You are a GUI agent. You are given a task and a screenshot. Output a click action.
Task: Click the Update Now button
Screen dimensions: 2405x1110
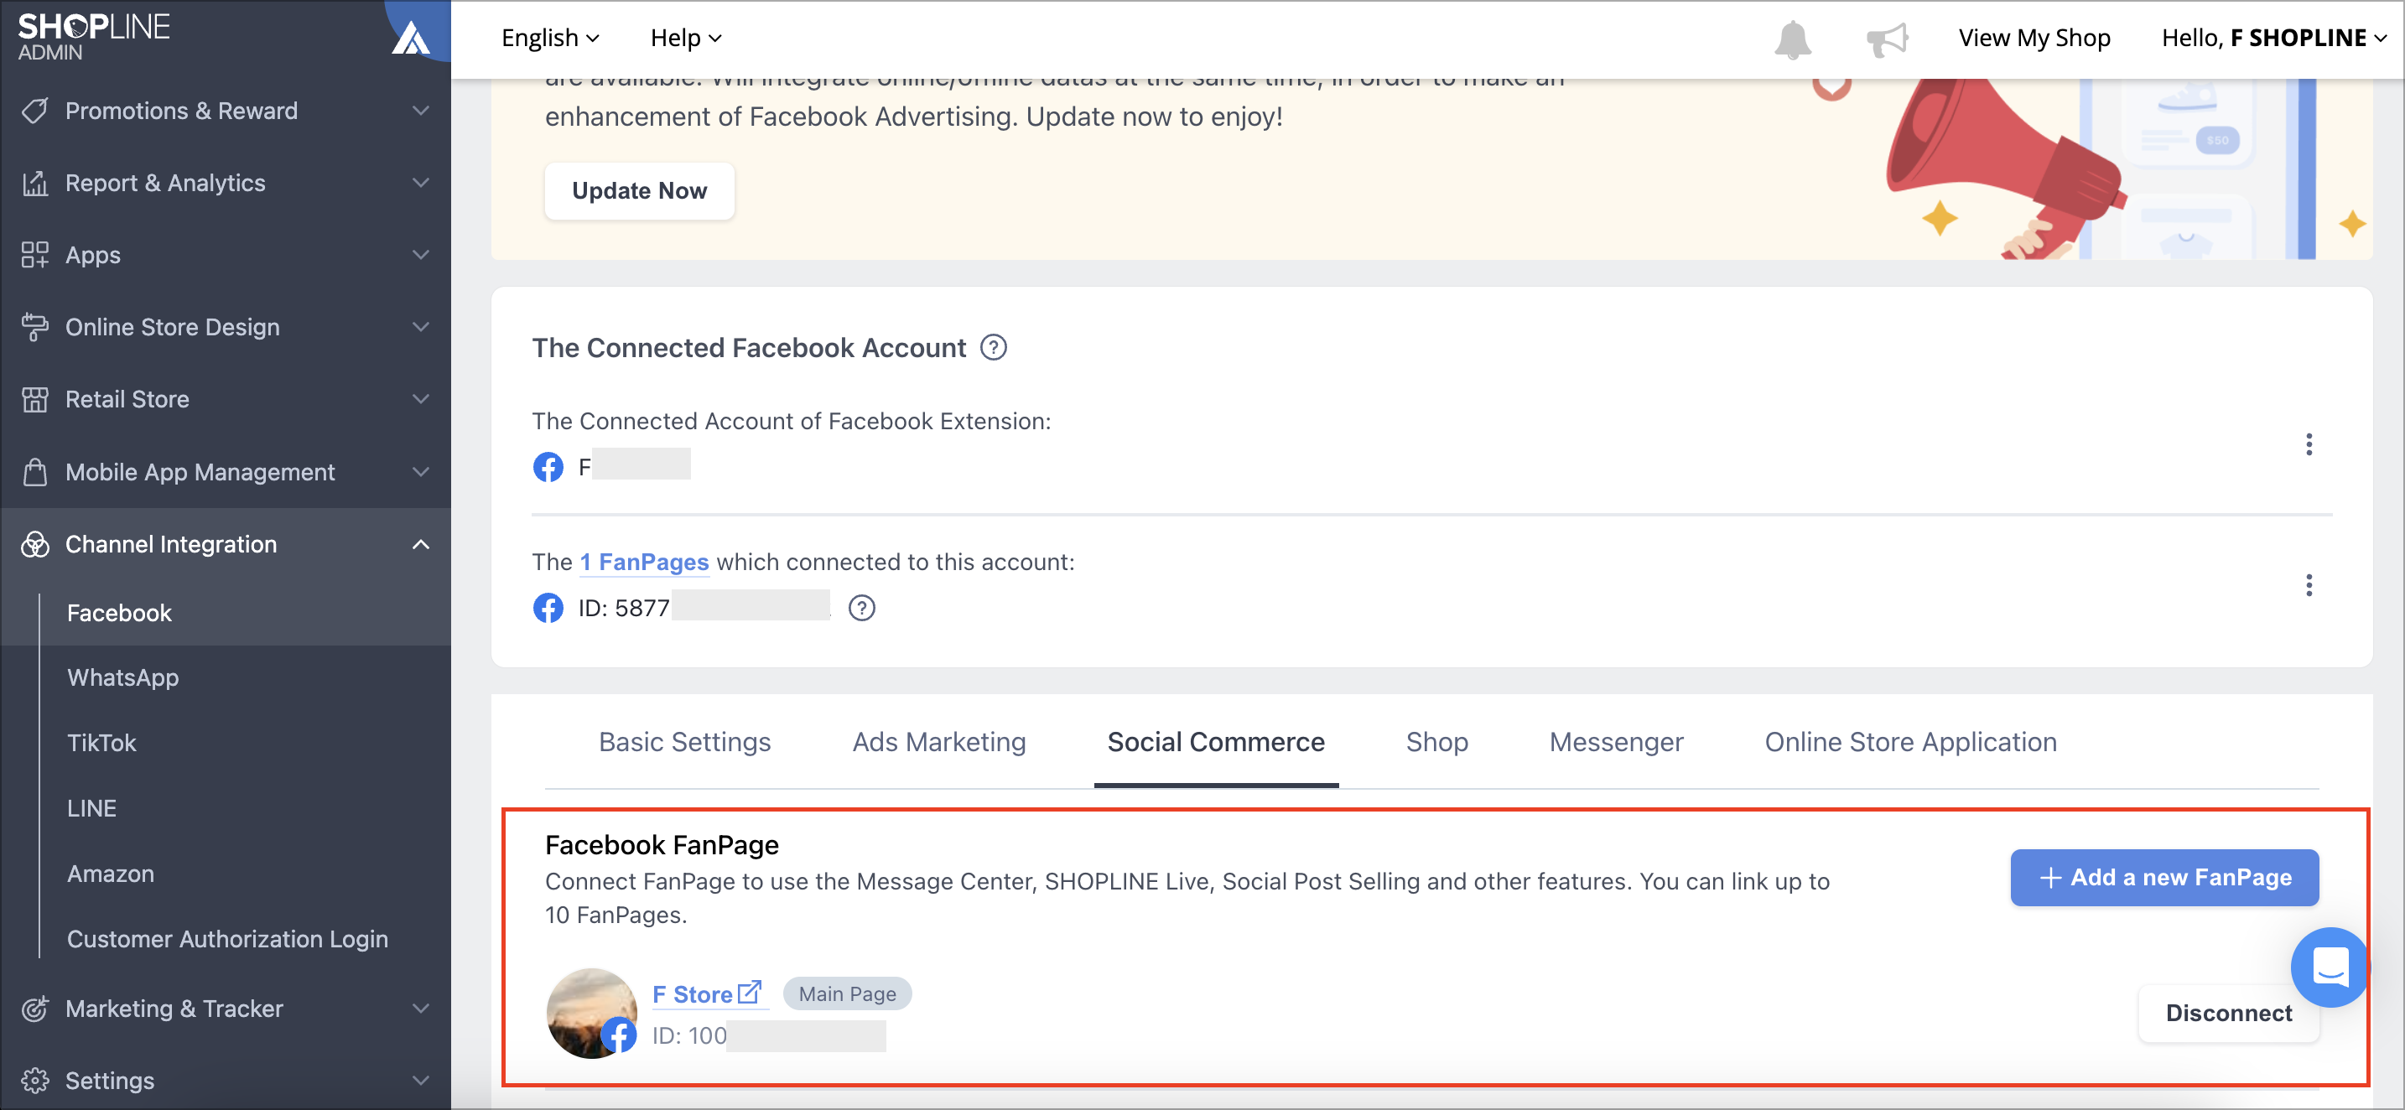click(640, 191)
